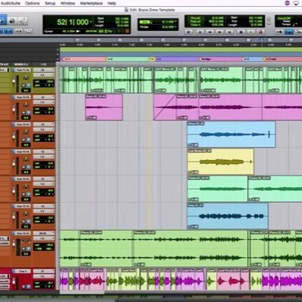Viewport: 302px width, 302px height.
Task: Toggle the Link Timeline and Edit Selection button
Action: tap(8, 31)
